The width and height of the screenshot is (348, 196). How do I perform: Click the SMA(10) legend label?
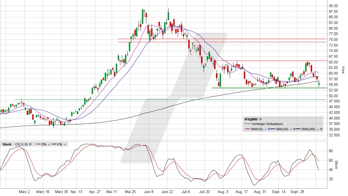(x=257, y=129)
